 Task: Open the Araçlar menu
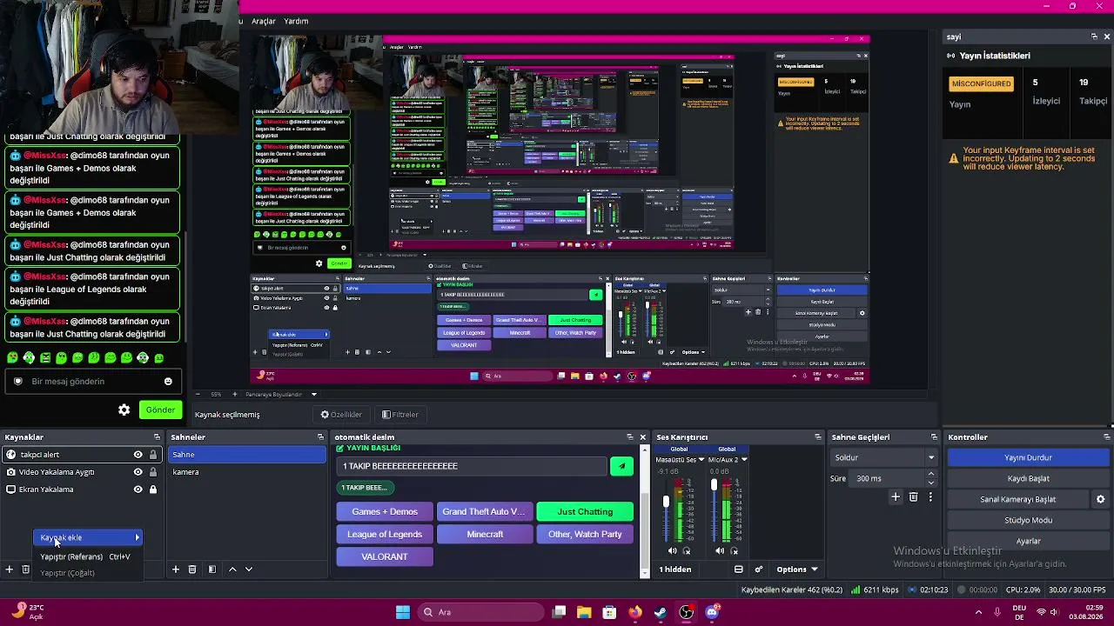pyautogui.click(x=264, y=21)
